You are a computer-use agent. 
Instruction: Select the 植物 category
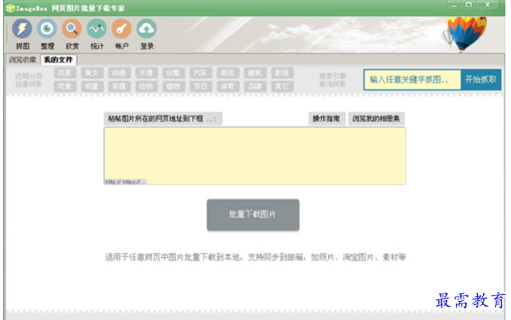pyautogui.click(x=174, y=86)
